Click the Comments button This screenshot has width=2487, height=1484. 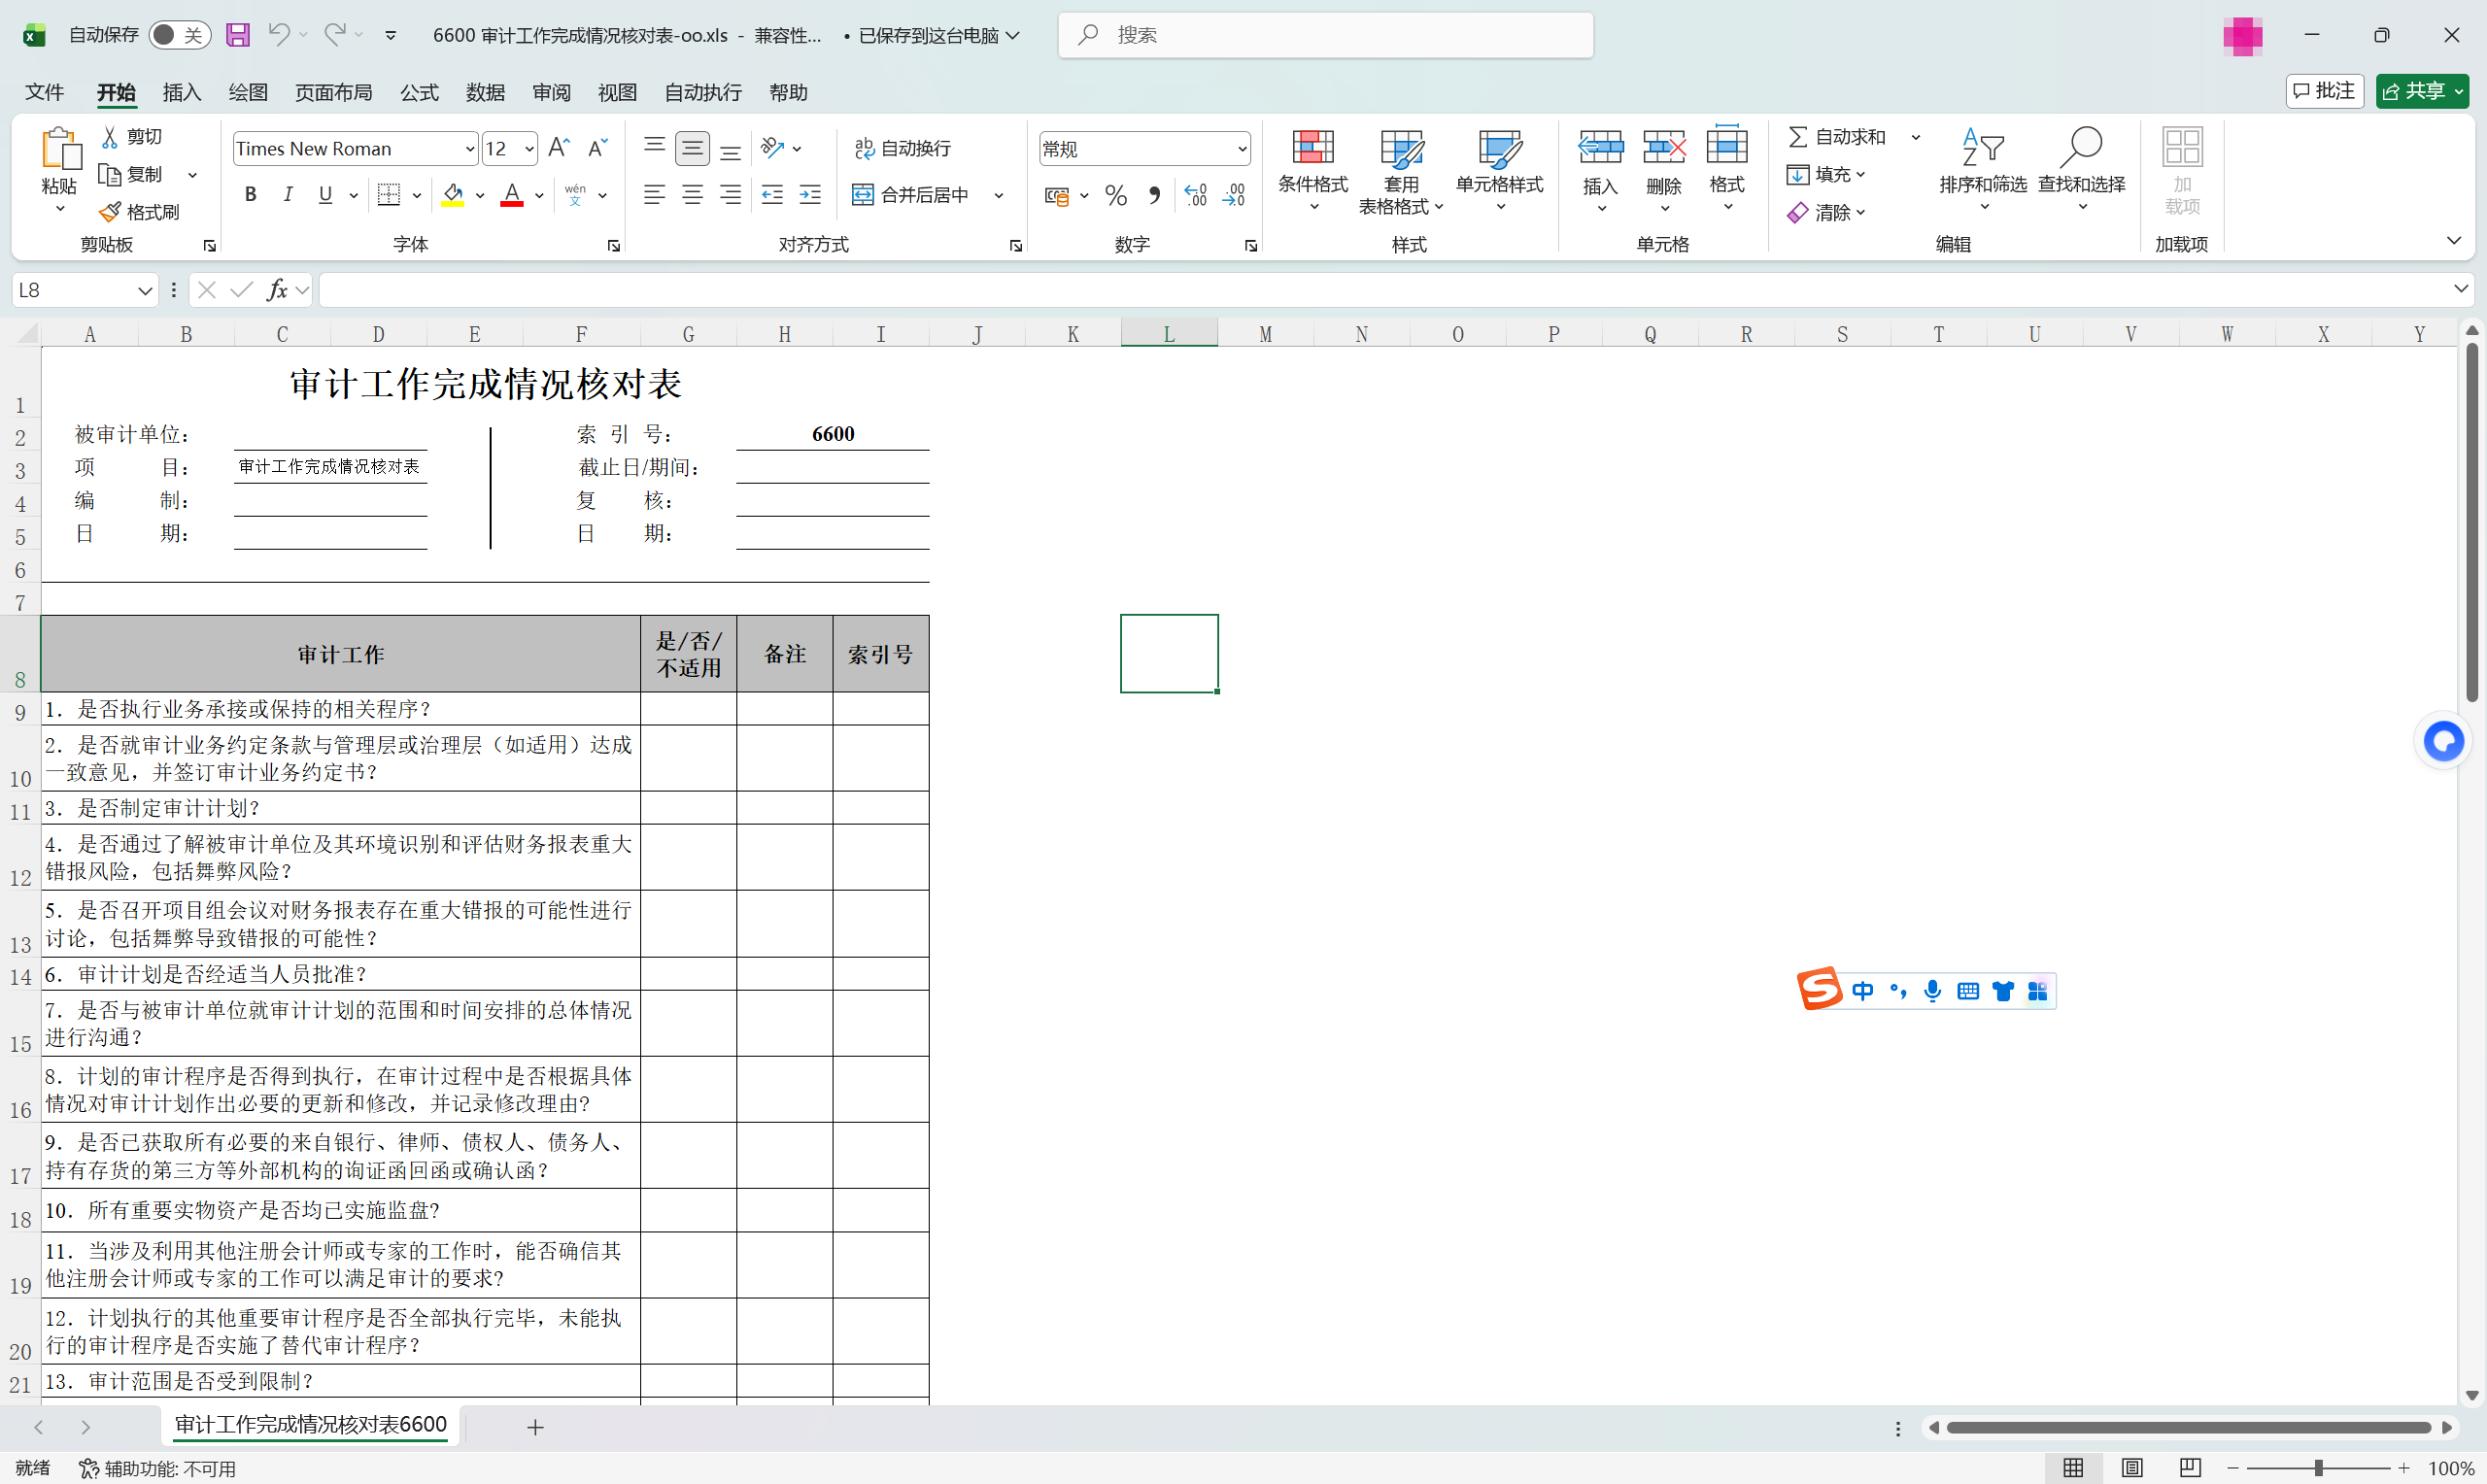[2324, 91]
